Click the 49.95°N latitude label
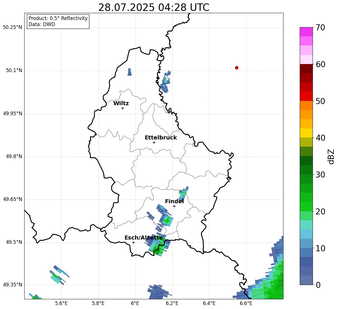 13,113
